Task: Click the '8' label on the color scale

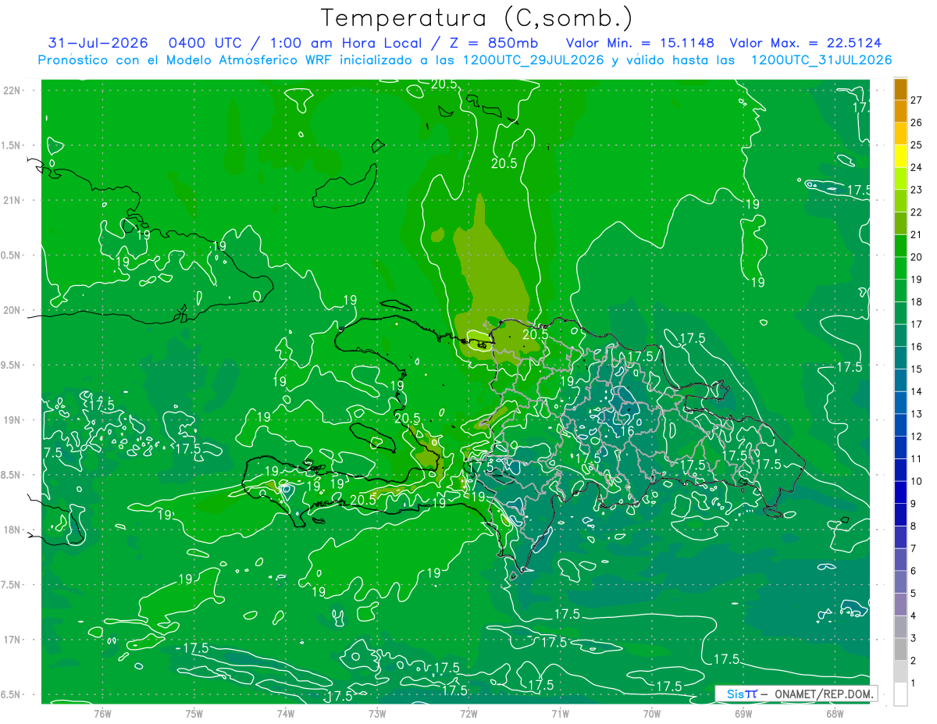Action: pyautogui.click(x=914, y=526)
